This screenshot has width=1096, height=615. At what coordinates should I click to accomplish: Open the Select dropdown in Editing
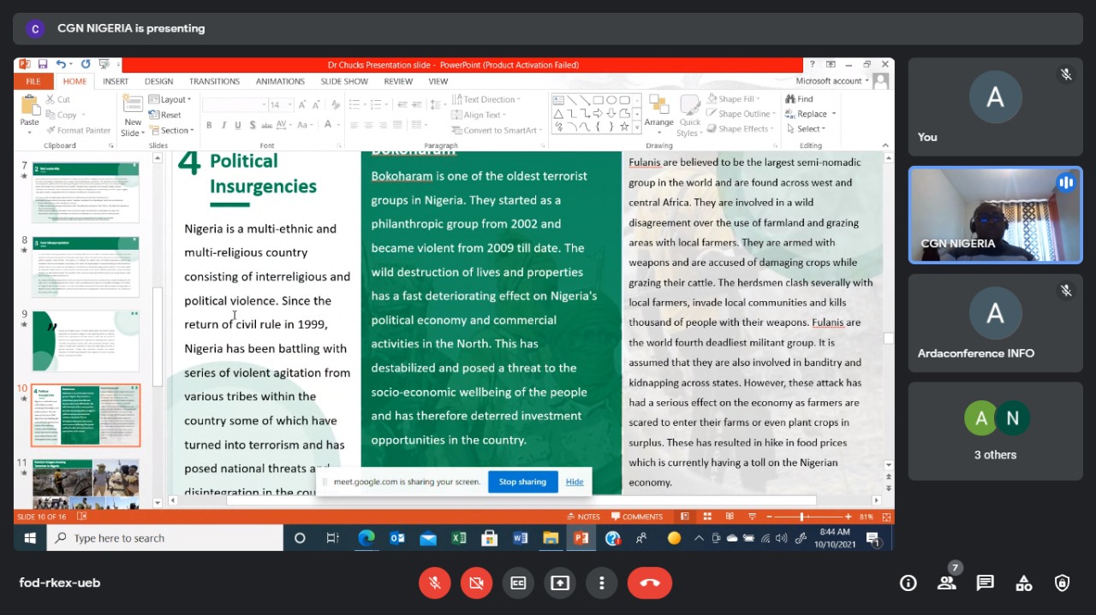(x=805, y=129)
